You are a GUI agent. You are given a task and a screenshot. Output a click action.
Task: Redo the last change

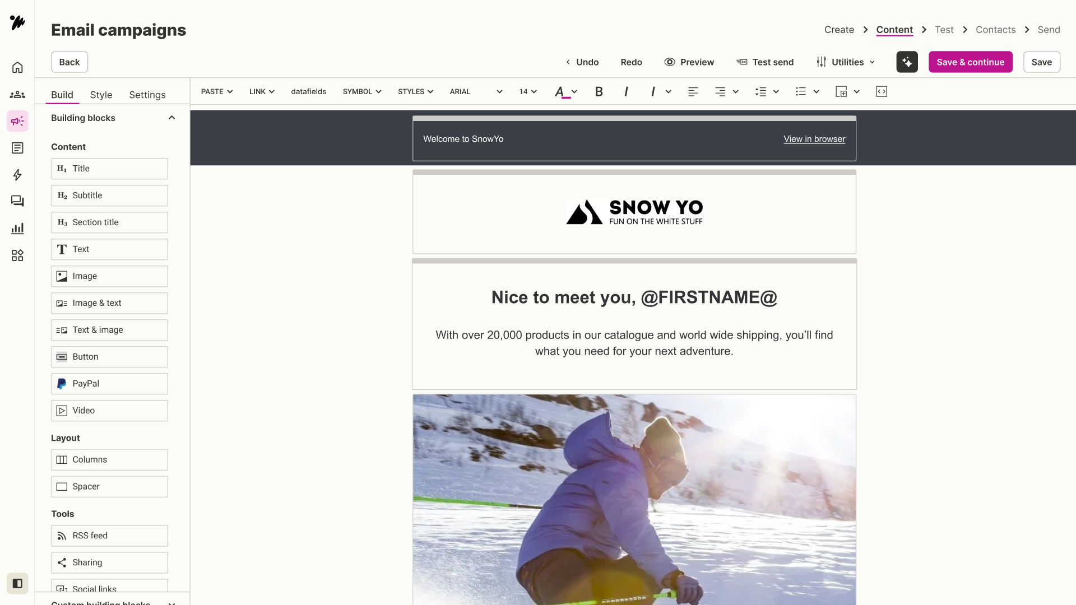631,62
